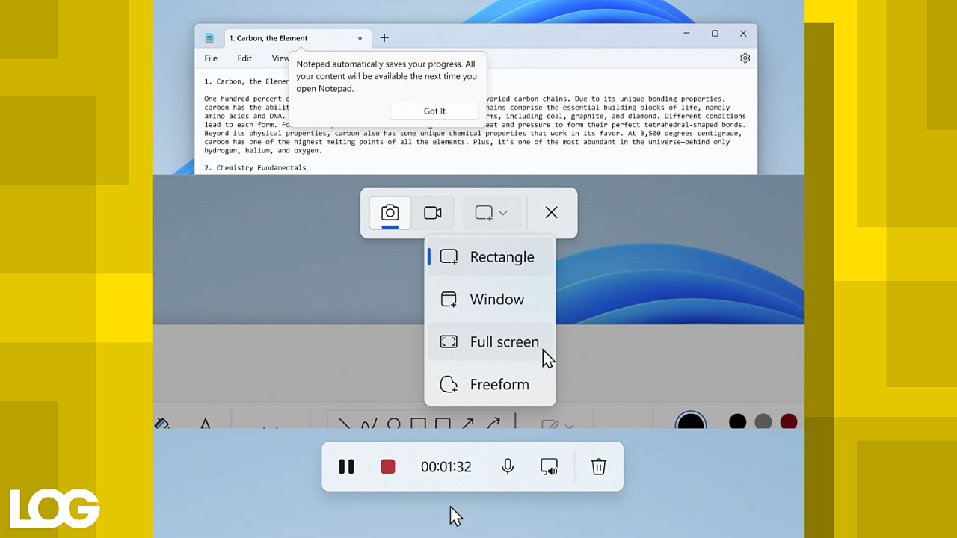Image resolution: width=957 pixels, height=538 pixels.
Task: Open the File menu in Notepad
Action: pyautogui.click(x=211, y=58)
